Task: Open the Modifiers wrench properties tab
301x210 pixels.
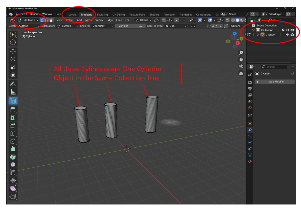Action: pyautogui.click(x=250, y=130)
